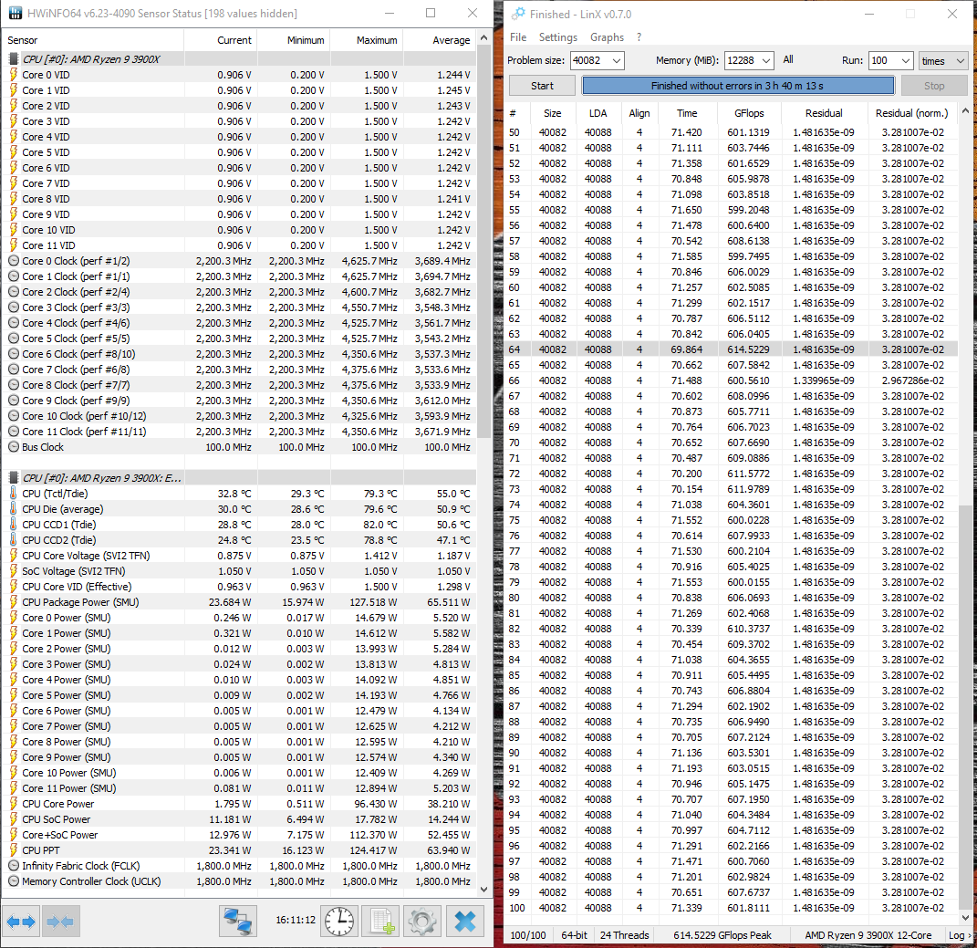Open HWiNFO network remote monitors icon
Screen dimensions: 977x948
(x=237, y=922)
